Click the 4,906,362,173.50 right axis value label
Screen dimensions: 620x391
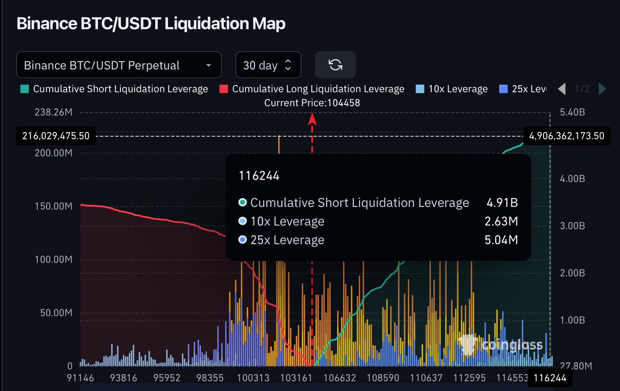point(567,136)
